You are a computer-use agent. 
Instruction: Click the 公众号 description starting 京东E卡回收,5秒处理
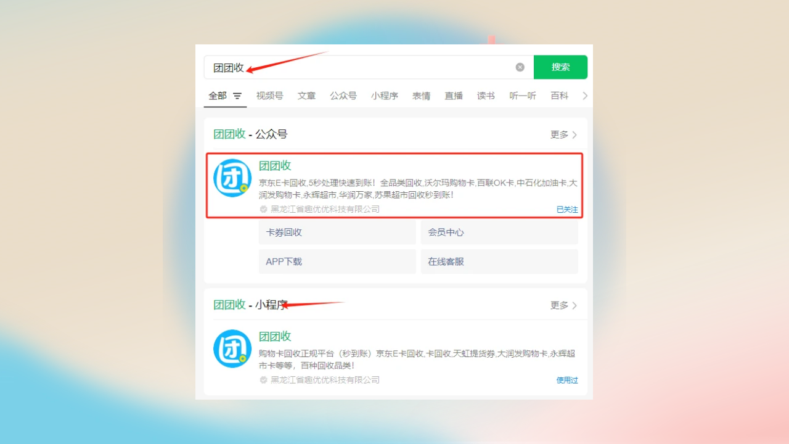[418, 189]
